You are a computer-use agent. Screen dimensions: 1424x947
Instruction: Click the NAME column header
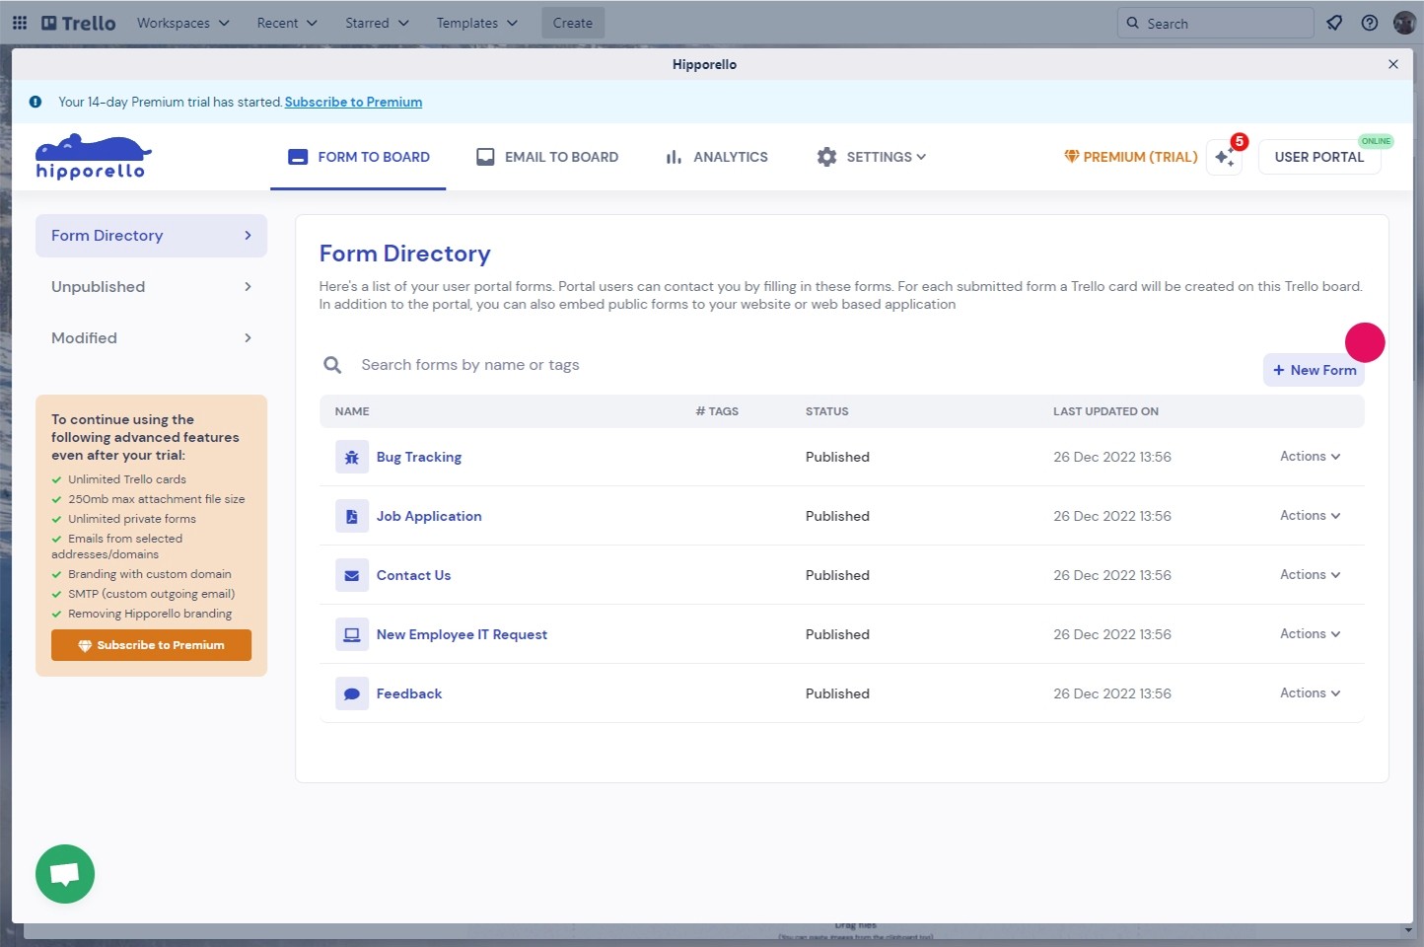pyautogui.click(x=352, y=411)
